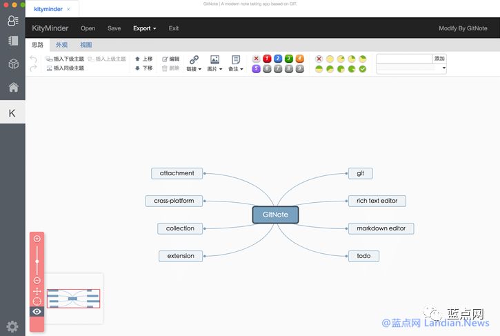The width and height of the screenshot is (500, 336).
Task: Click the 编辑 edit button
Action: pos(170,59)
